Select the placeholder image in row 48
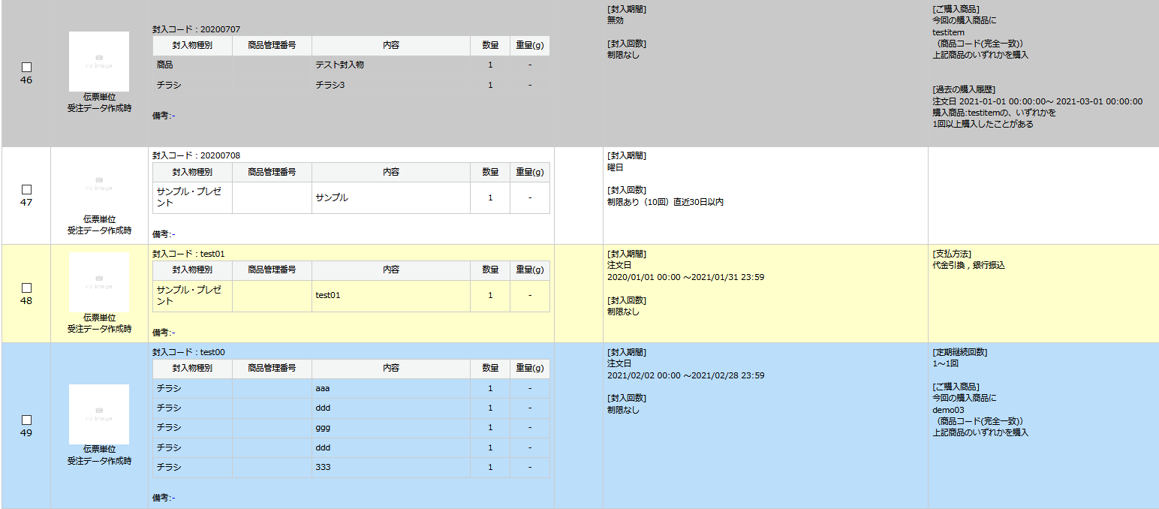 [x=99, y=282]
